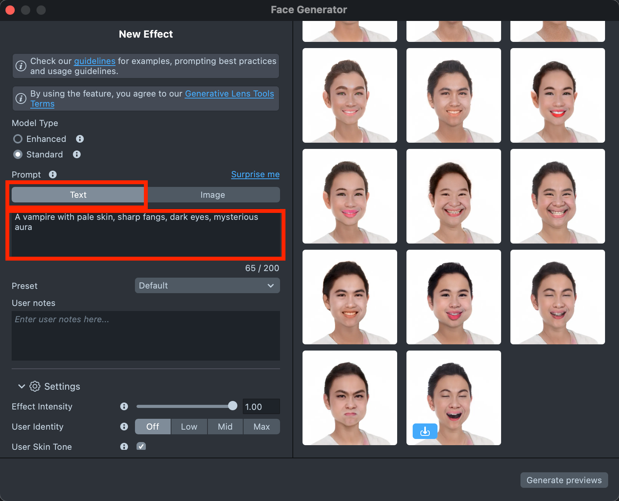Switch to the Image prompt tab
Viewport: 619px width, 501px height.
click(x=213, y=195)
